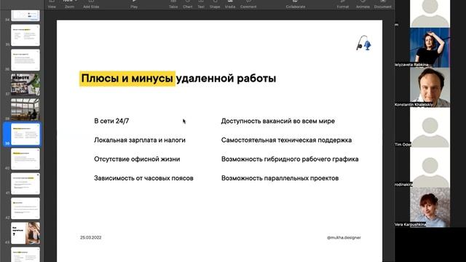Click the Add Slide toolbar button
The image size is (466, 262).
click(91, 4)
